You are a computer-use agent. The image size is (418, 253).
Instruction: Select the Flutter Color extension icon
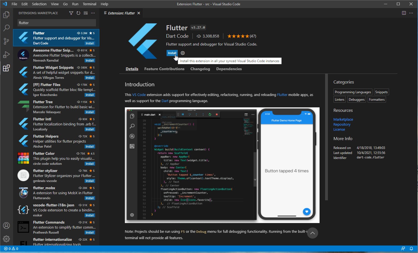click(23, 158)
